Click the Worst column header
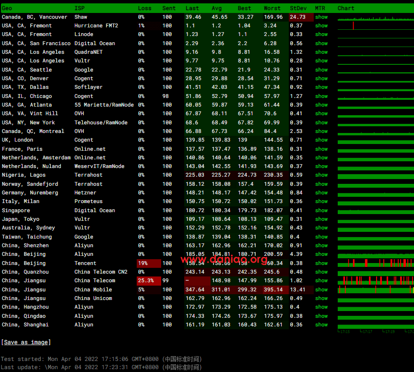 pyautogui.click(x=272, y=8)
